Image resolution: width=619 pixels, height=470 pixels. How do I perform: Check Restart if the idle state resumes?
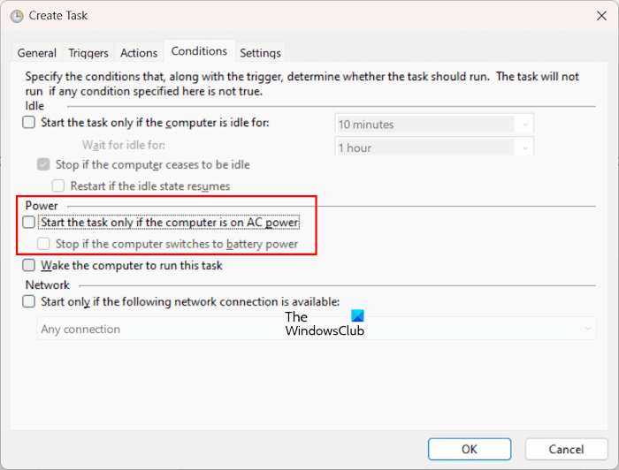point(58,186)
